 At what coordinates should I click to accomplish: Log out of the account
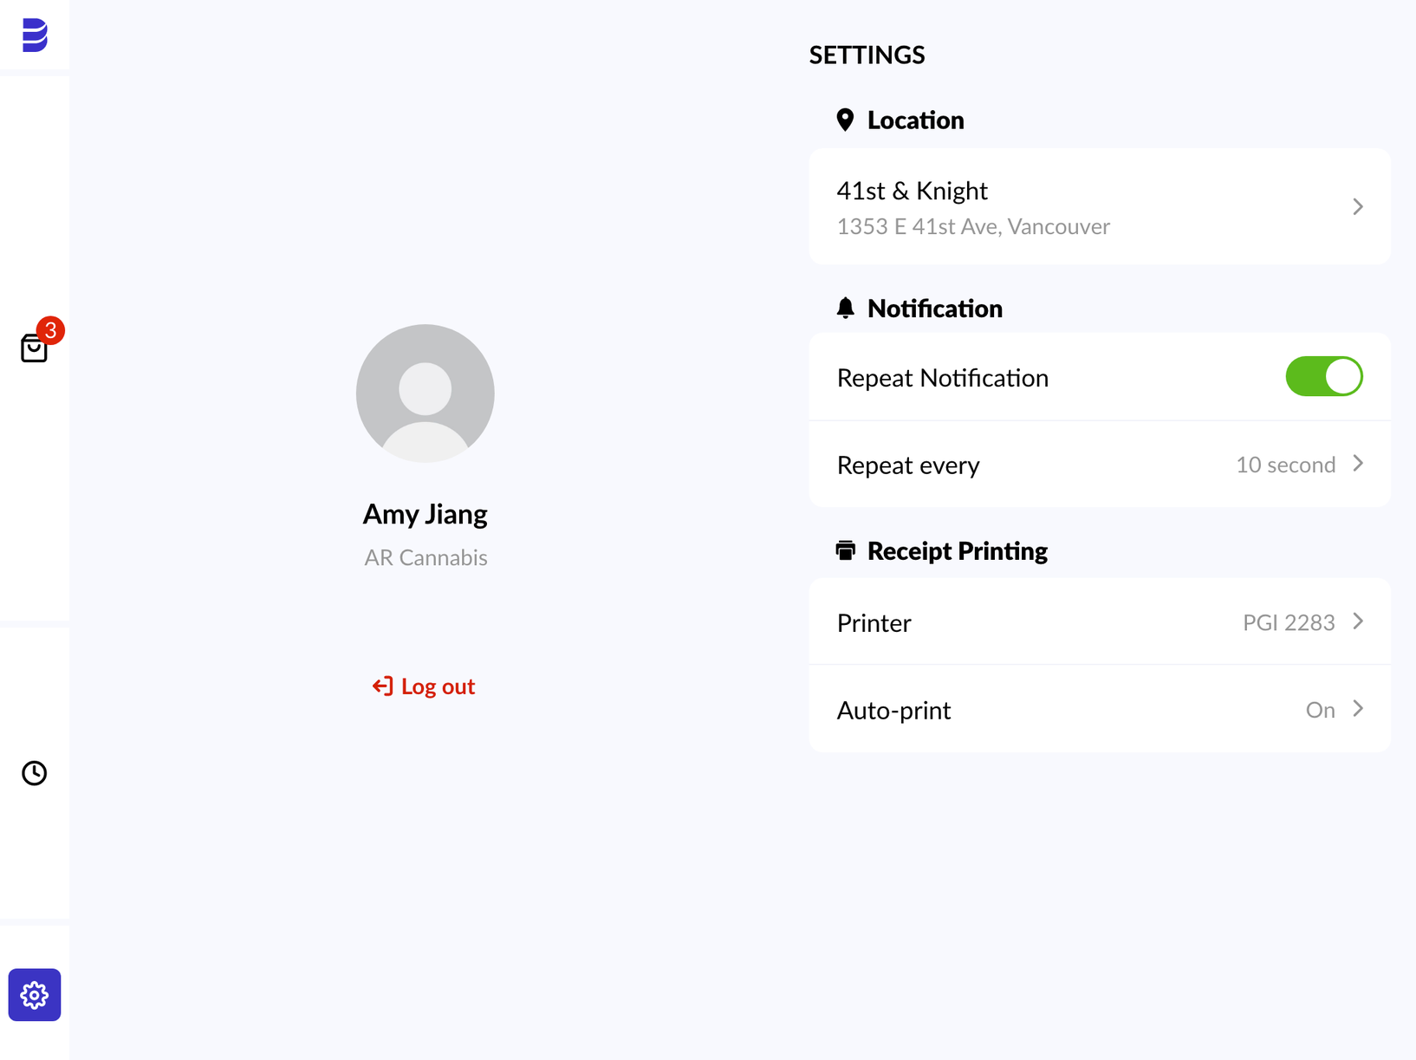pyautogui.click(x=424, y=686)
